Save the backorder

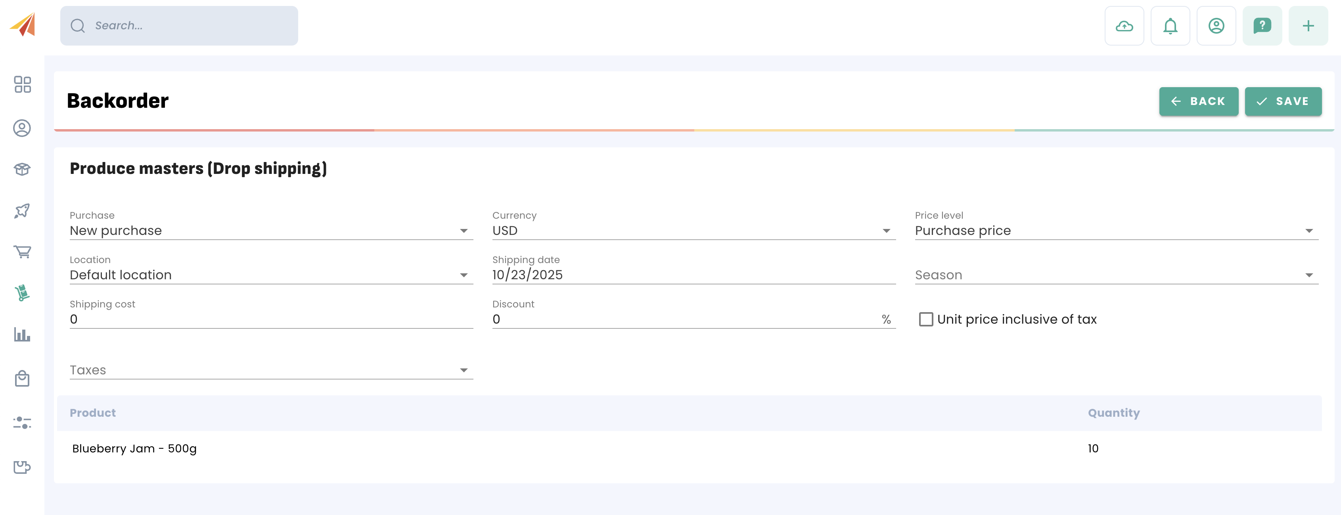pos(1283,101)
